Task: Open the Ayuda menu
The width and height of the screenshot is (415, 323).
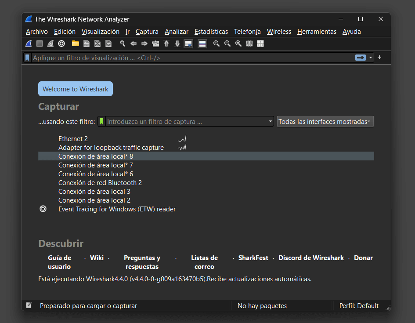Action: [352, 32]
